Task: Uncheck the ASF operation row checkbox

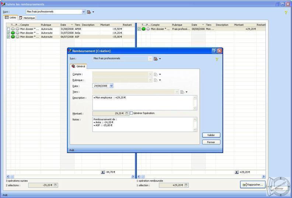Action: [x=8, y=37]
